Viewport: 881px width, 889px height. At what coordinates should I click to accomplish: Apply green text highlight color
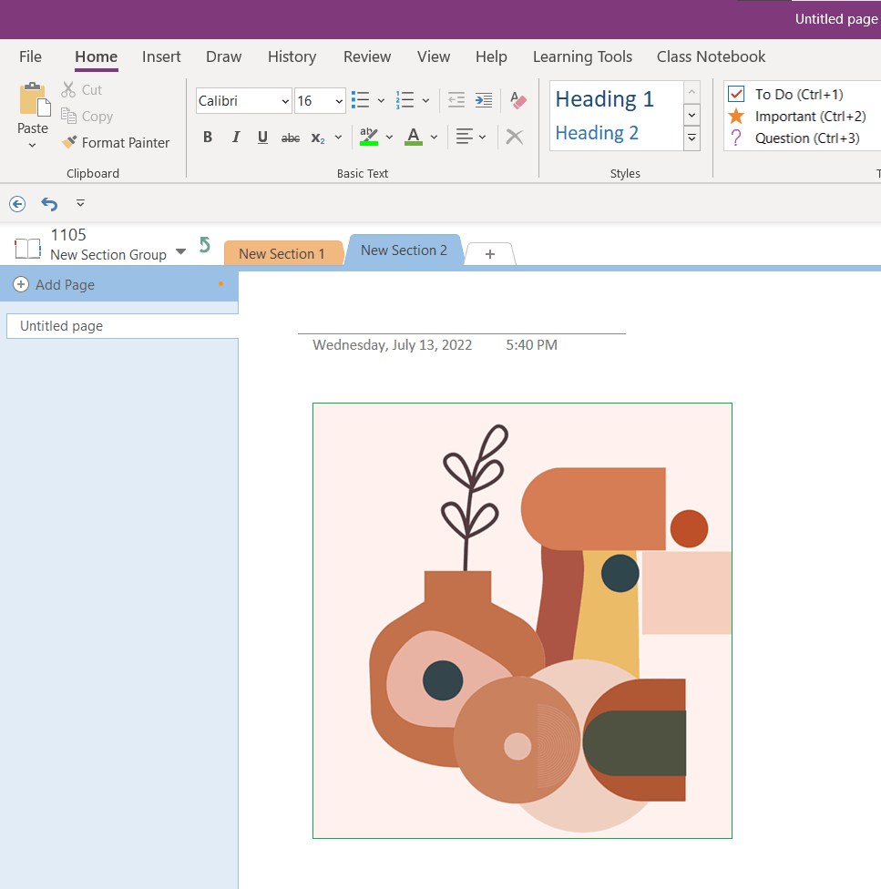click(369, 138)
